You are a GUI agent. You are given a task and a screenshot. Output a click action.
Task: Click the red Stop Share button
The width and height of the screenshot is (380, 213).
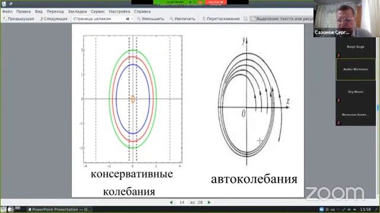(x=216, y=2)
